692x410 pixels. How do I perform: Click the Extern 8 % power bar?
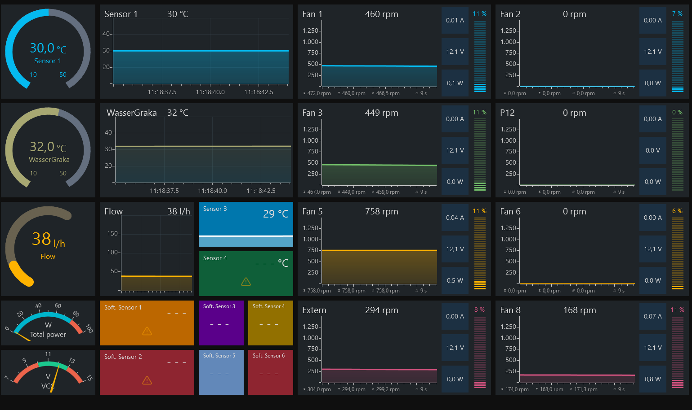(480, 352)
